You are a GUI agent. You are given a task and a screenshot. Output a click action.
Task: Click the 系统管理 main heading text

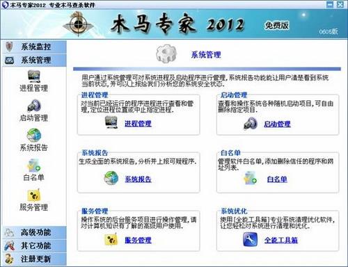click(x=206, y=55)
